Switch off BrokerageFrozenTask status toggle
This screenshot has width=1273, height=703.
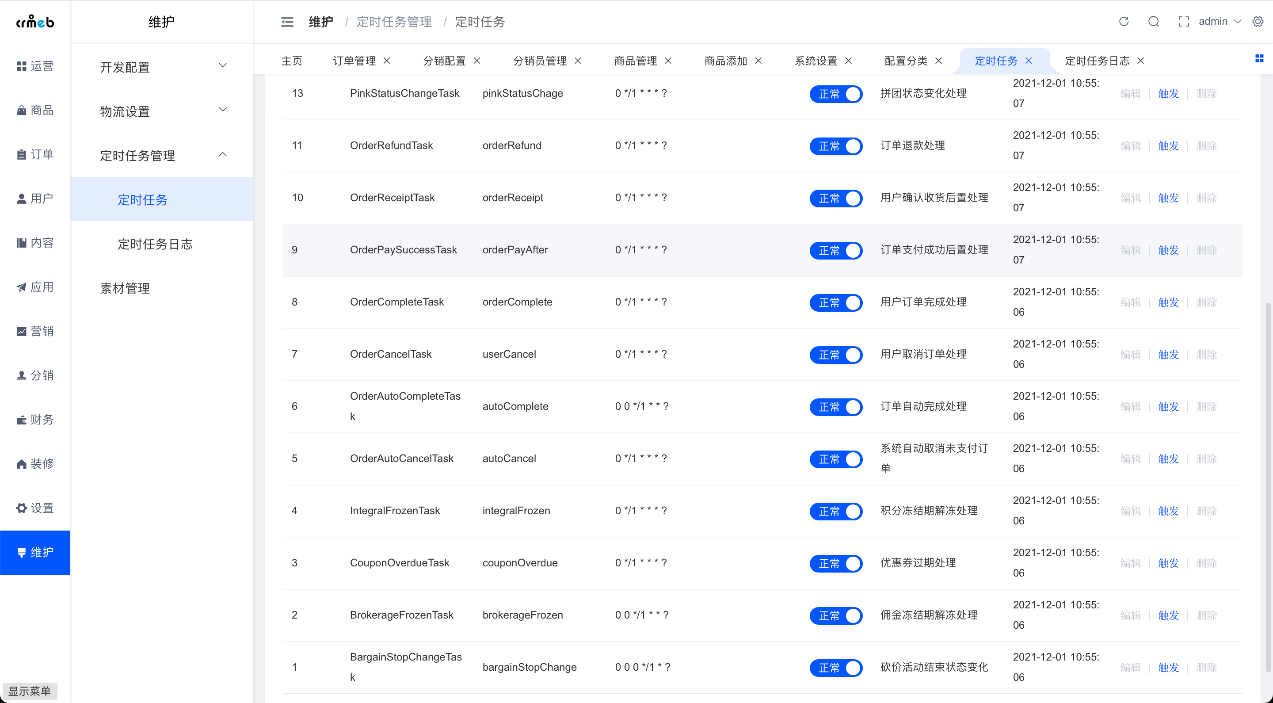coord(836,616)
